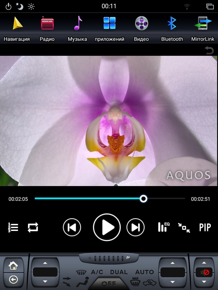Image resolution: width=218 pixels, height=290 pixels.
Task: Click the clock 00:11
Action: [109, 6]
